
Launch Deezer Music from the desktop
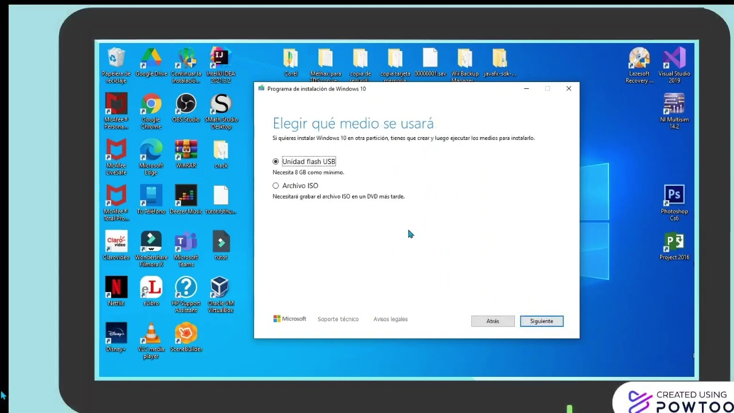(186, 196)
